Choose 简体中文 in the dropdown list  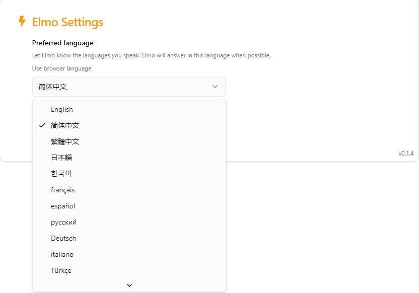click(129, 125)
